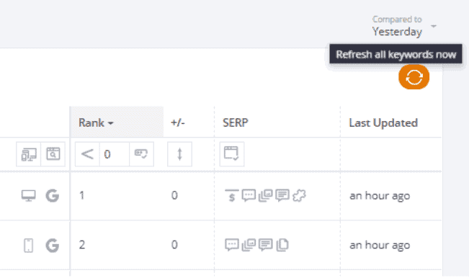This screenshot has height=278, width=469.
Task: Click the Google icon in the mobile row
Action: 53,246
